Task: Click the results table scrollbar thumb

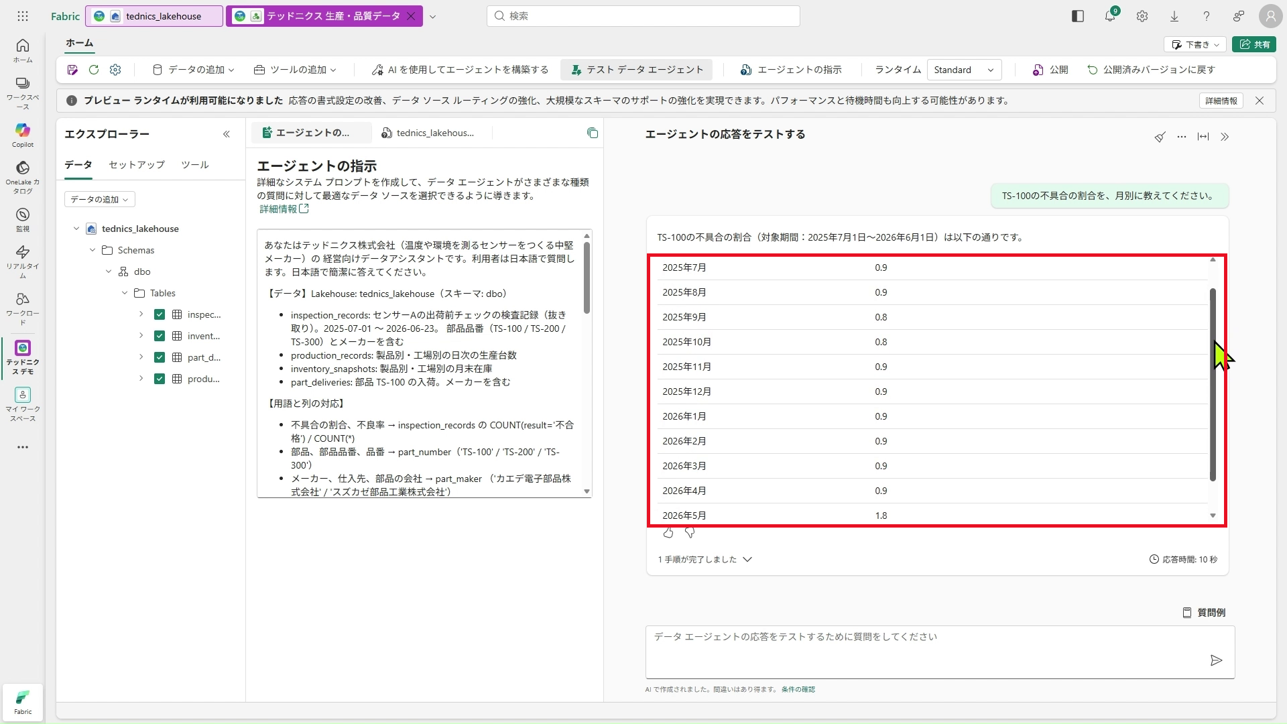Action: tap(1213, 385)
